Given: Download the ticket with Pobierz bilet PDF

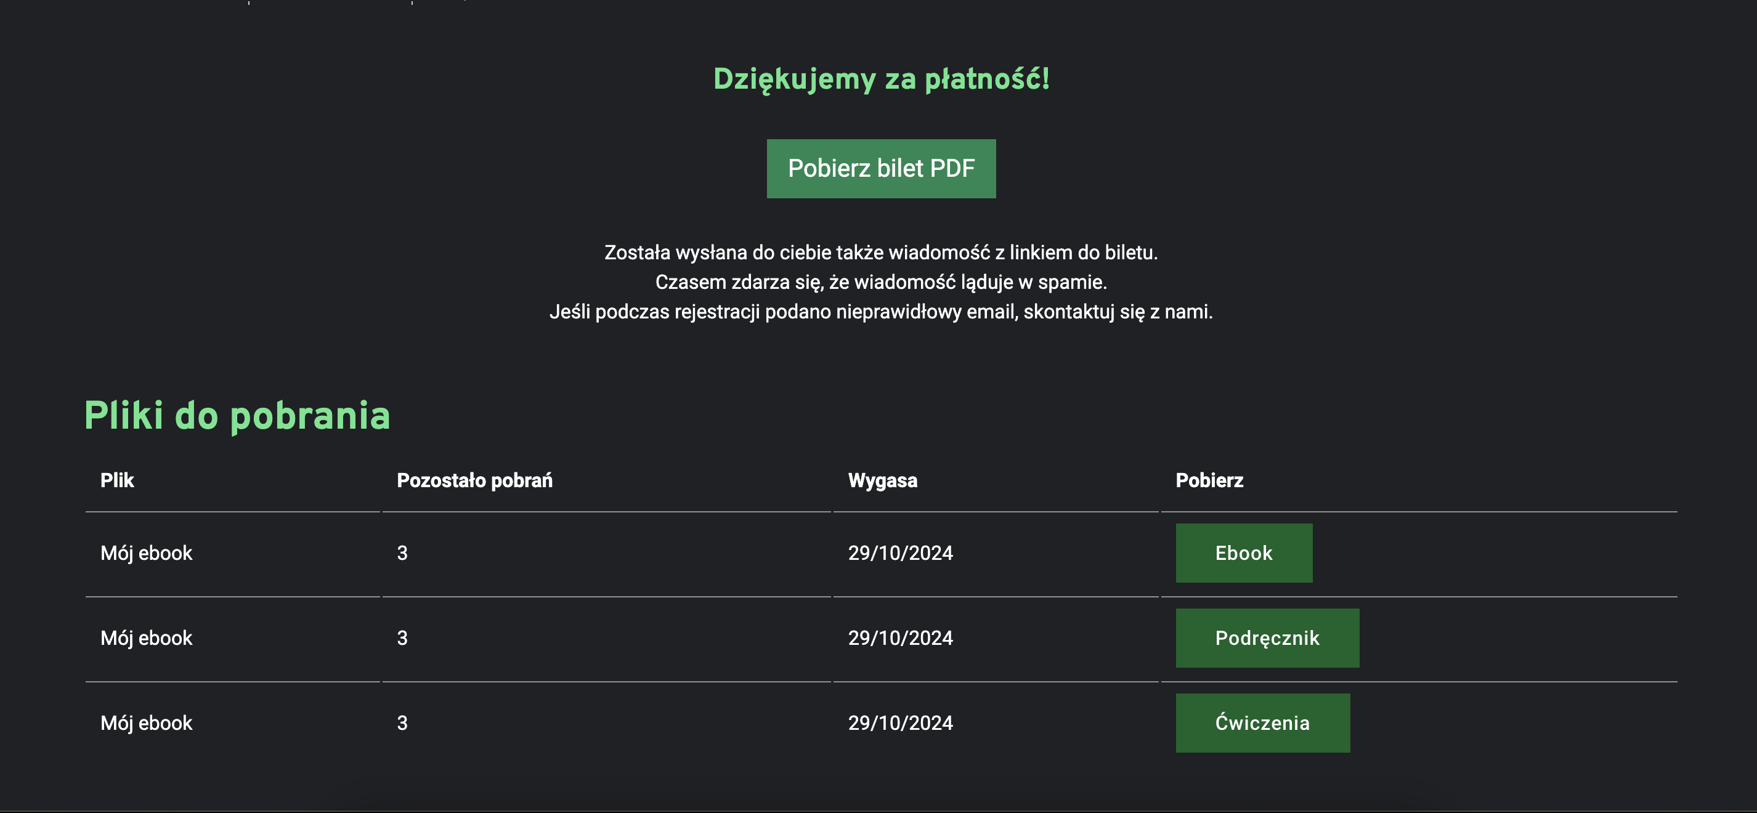Looking at the screenshot, I should (880, 169).
